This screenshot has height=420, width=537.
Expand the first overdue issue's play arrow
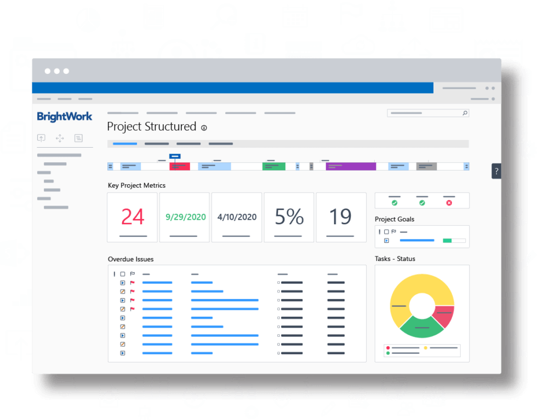pyautogui.click(x=123, y=283)
